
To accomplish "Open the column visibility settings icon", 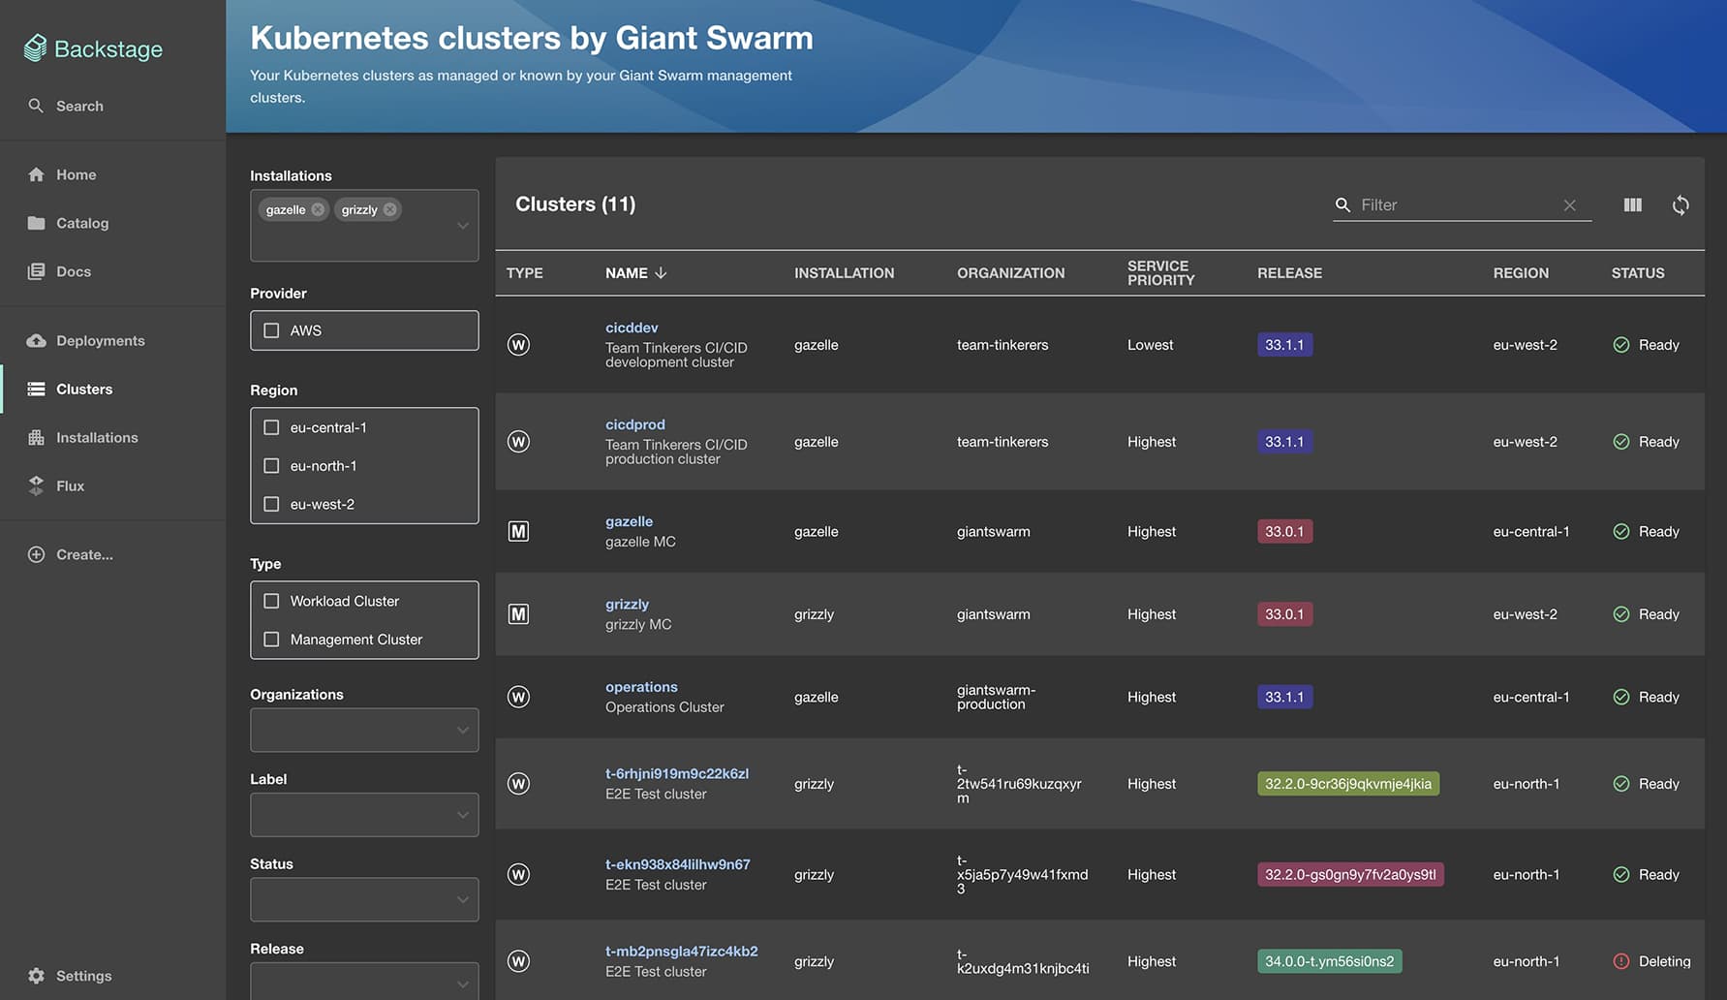I will [x=1633, y=204].
